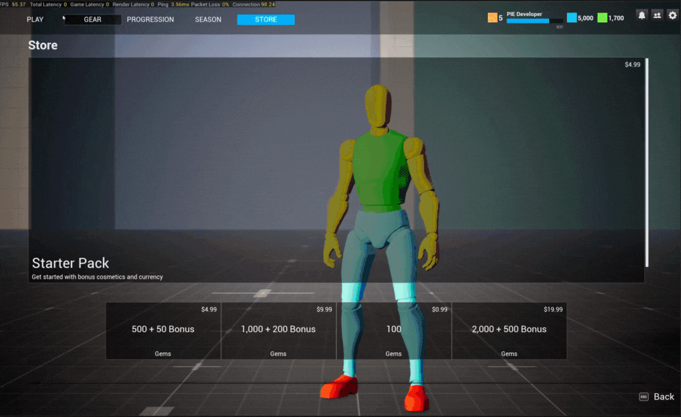Screen dimensions: 681x417
Task: Click the Back button
Action: pos(663,396)
